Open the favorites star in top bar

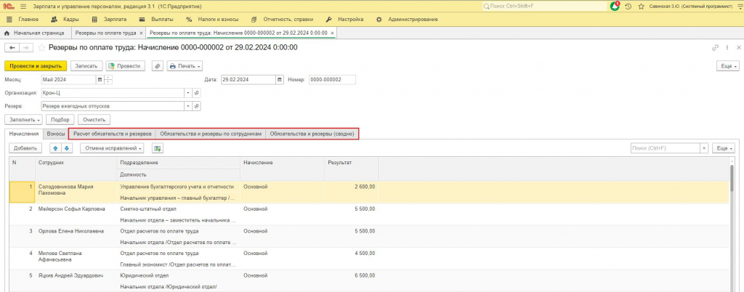(x=641, y=7)
